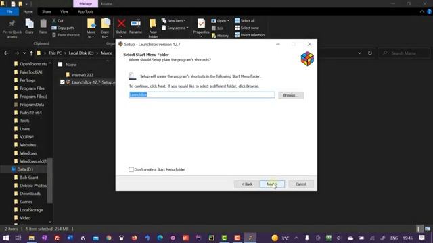Open the File menu in Explorer

(9, 11)
